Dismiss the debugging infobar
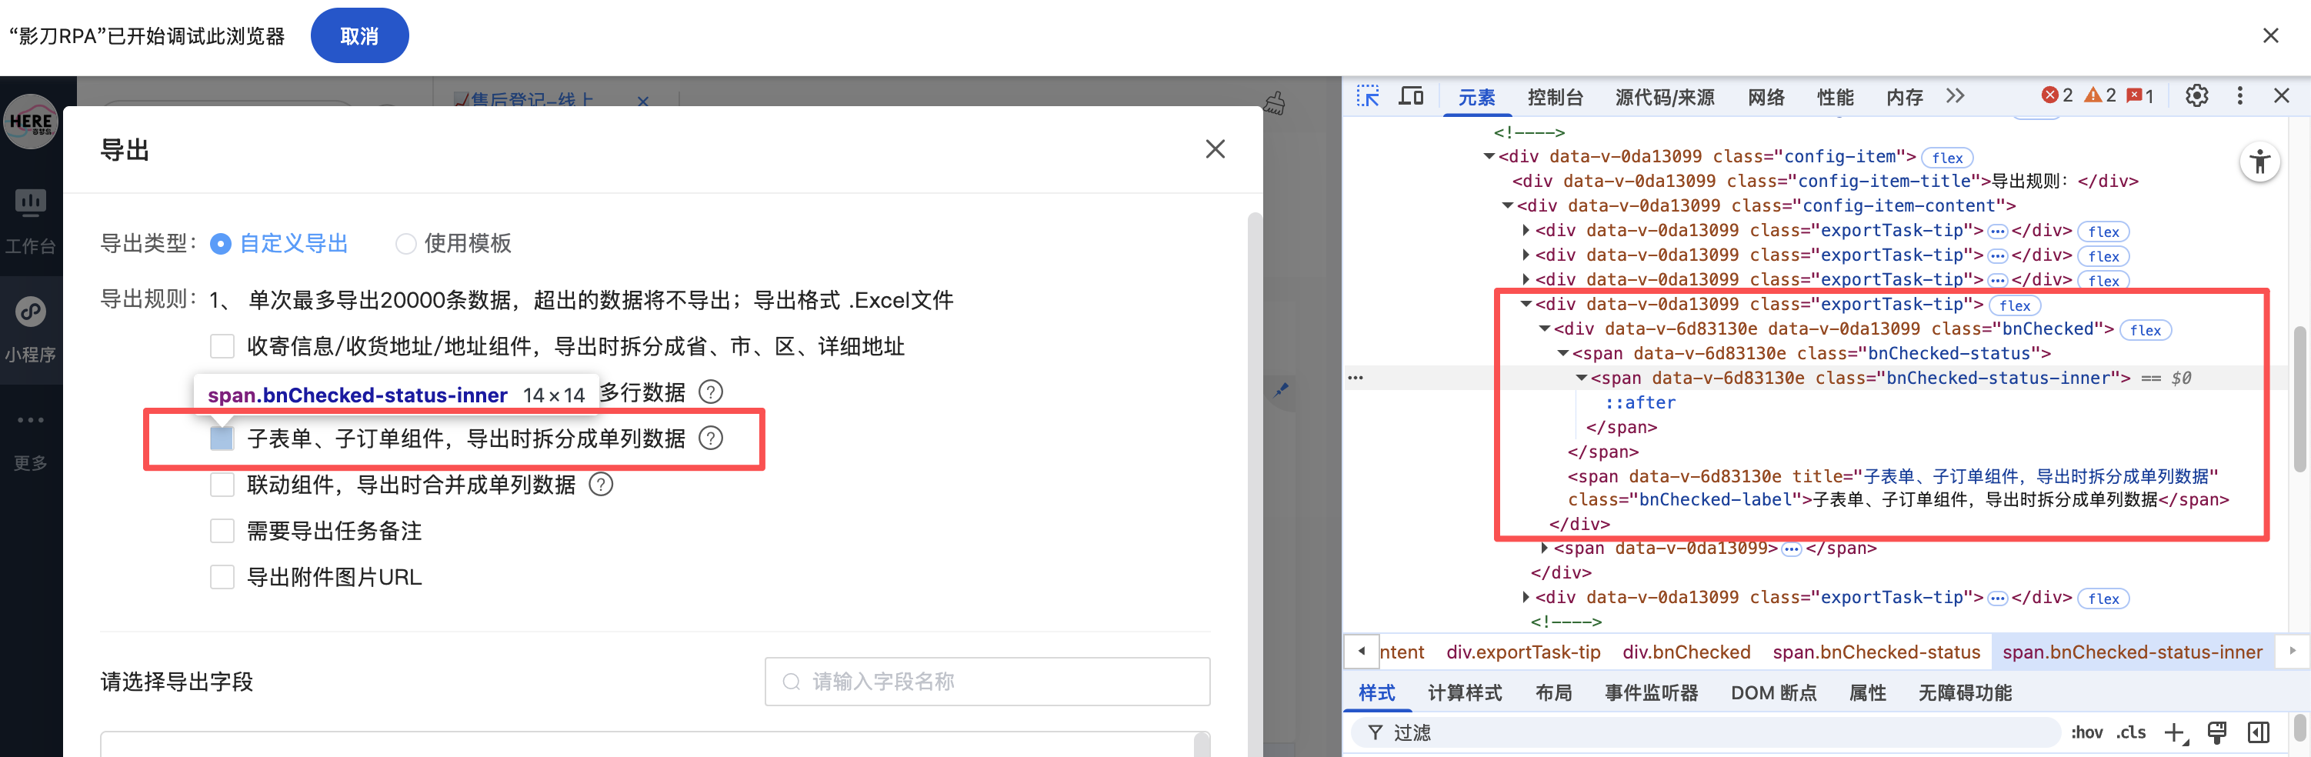2311x757 pixels. click(2271, 36)
